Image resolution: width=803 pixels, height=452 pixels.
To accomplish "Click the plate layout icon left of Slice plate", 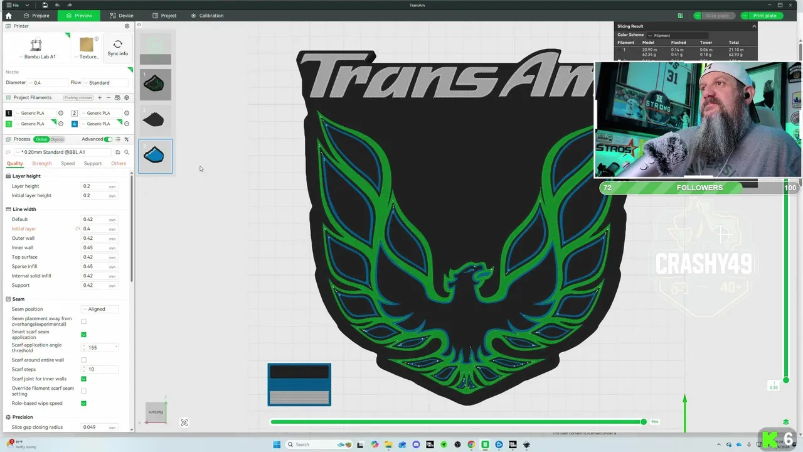I will [680, 16].
